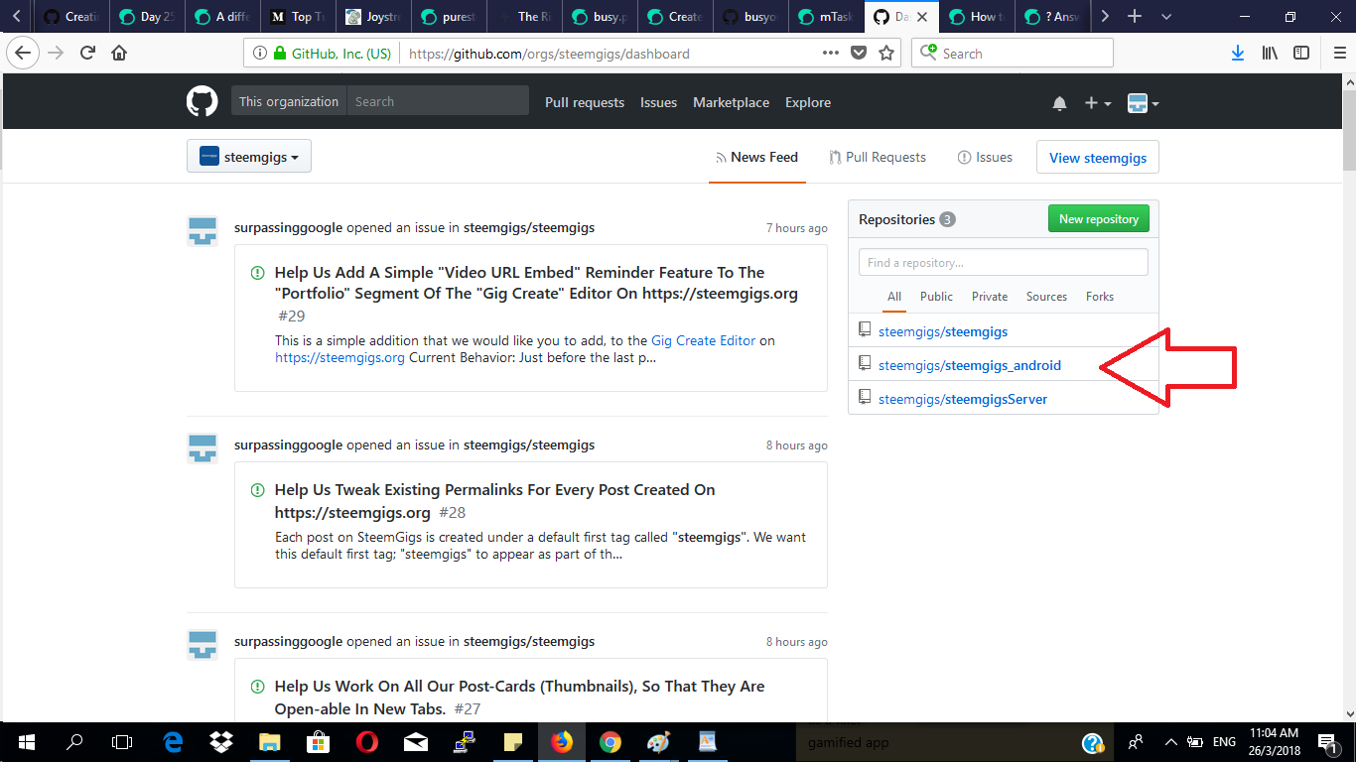Open the Windows action center notifications
The width and height of the screenshot is (1356, 762).
coord(1327,742)
